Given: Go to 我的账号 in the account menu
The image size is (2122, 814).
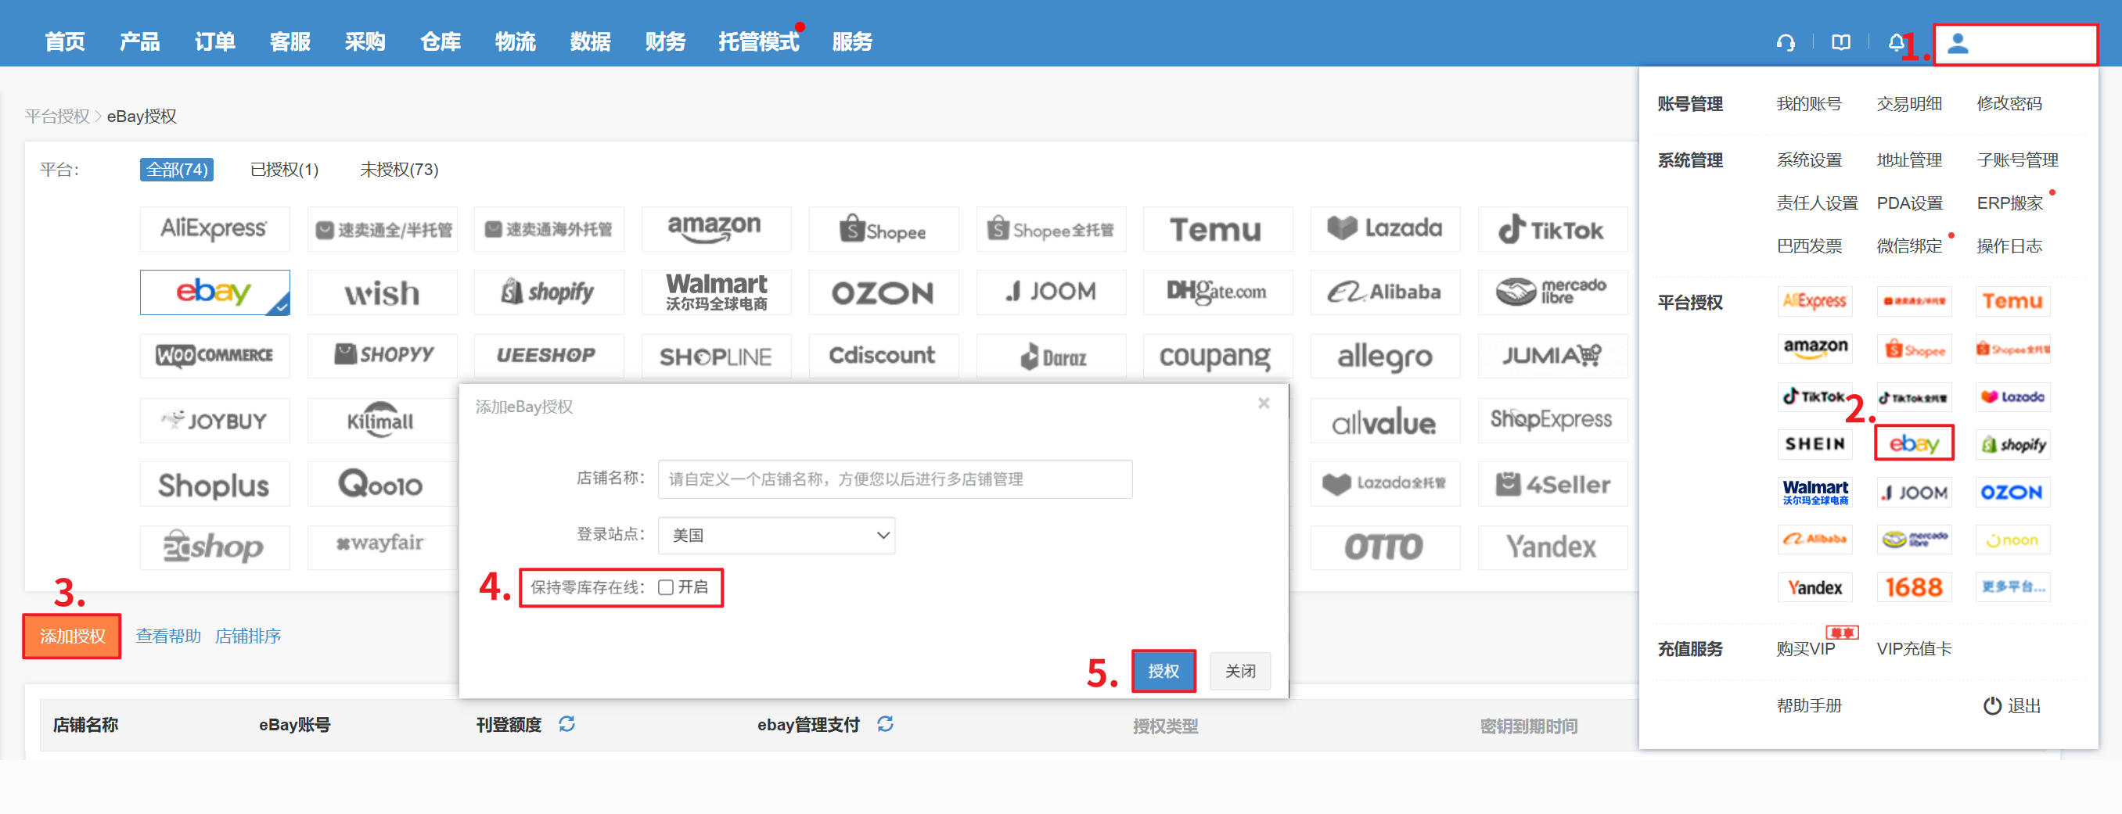Looking at the screenshot, I should click(x=1808, y=104).
